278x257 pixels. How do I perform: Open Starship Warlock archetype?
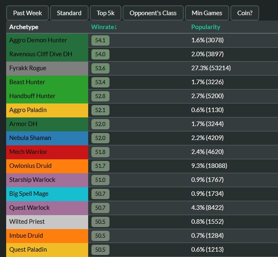[x=47, y=180]
